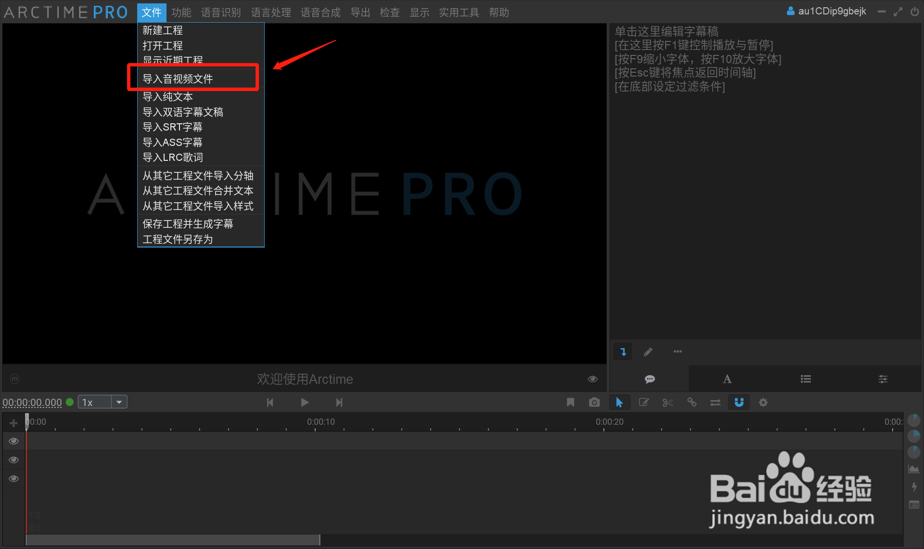Select the chain link tool
Image resolution: width=924 pixels, height=549 pixels.
pos(692,402)
